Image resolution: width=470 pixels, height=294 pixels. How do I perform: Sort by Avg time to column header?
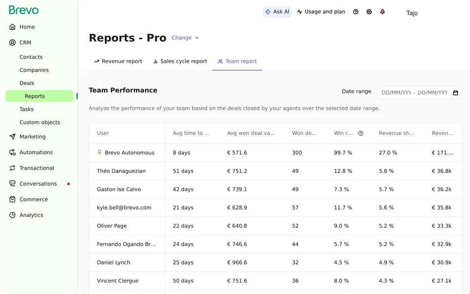[191, 133]
